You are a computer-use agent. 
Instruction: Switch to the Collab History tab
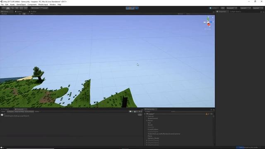[236, 12]
